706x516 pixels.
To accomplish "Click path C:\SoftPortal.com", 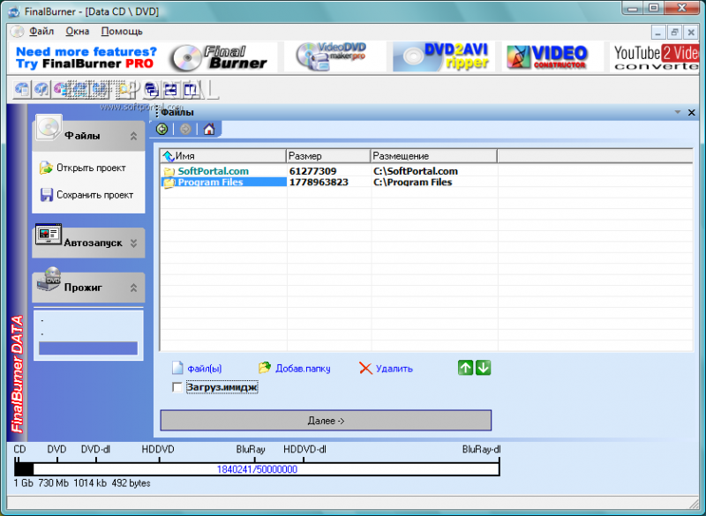I will 416,171.
